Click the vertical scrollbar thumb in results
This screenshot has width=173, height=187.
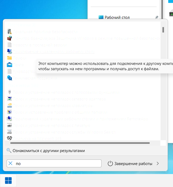pyautogui.click(x=163, y=30)
